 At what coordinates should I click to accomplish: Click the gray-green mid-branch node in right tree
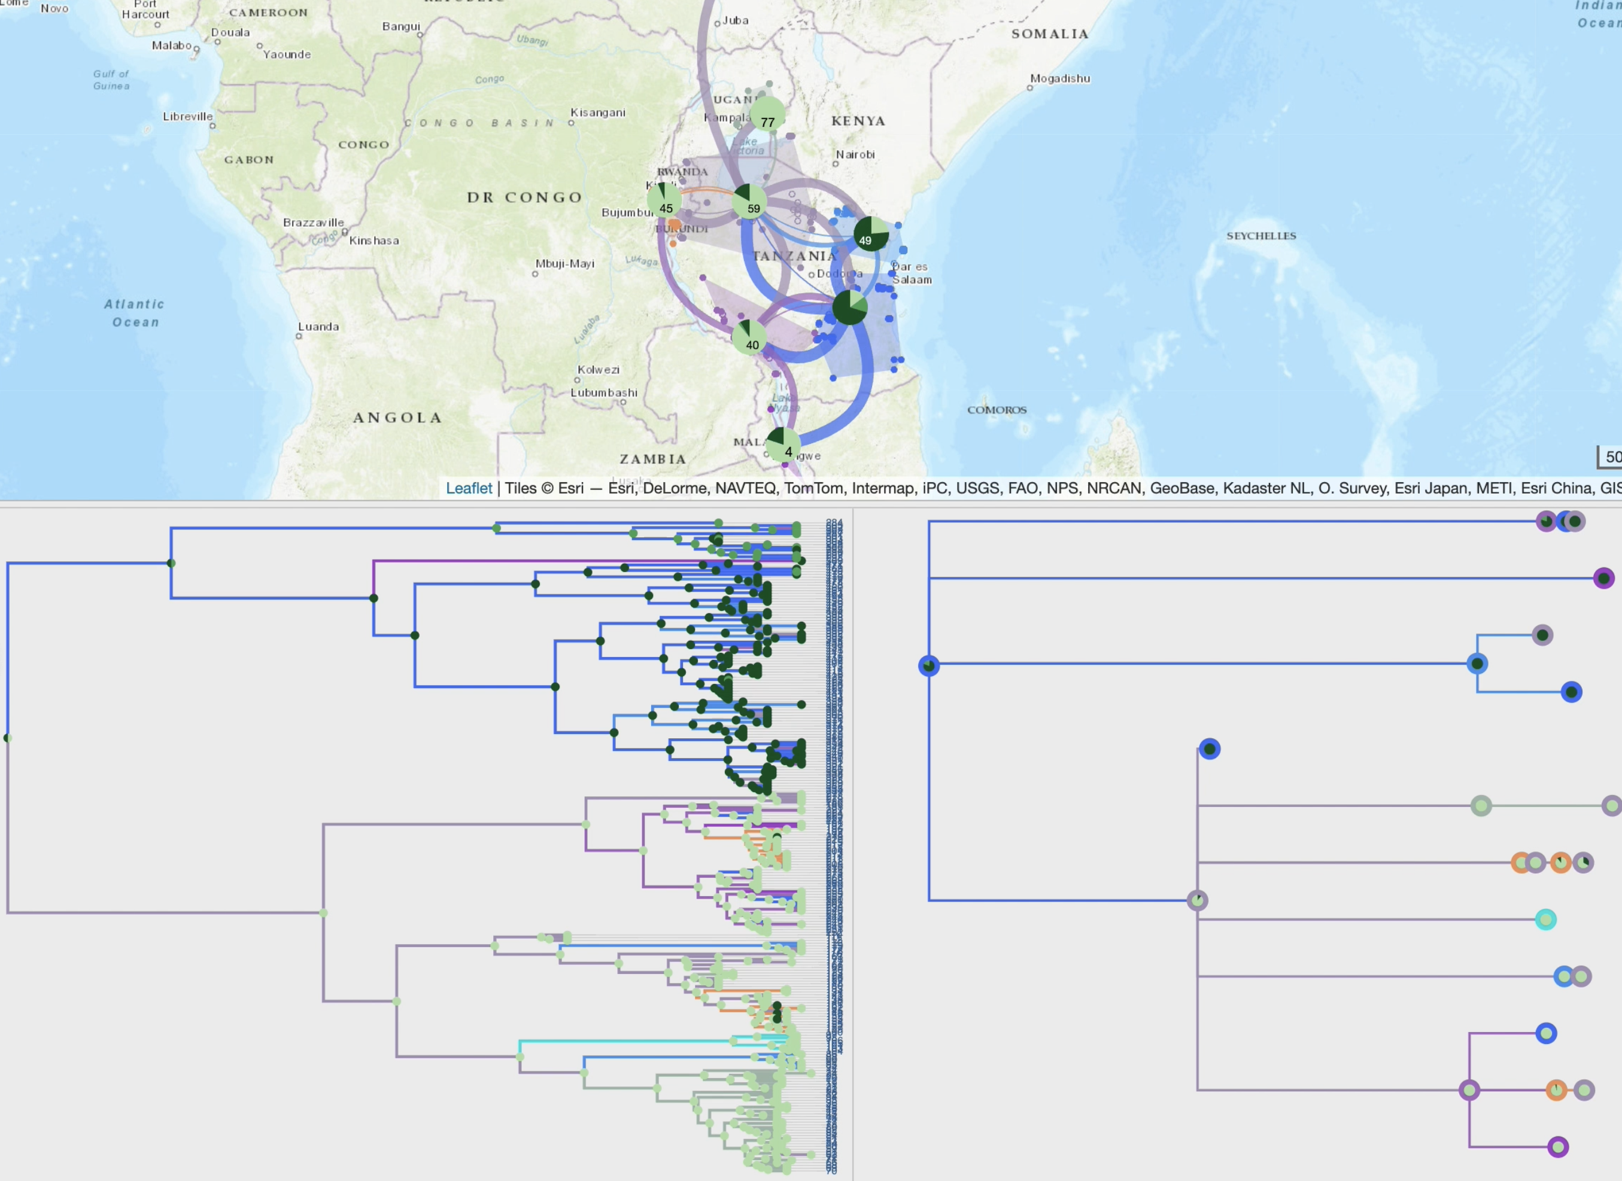point(1481,806)
